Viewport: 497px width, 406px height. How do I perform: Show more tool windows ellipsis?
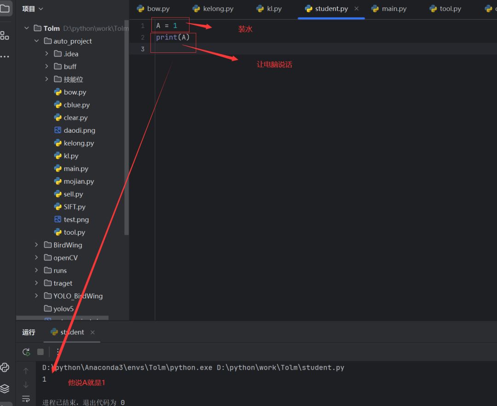[x=5, y=56]
